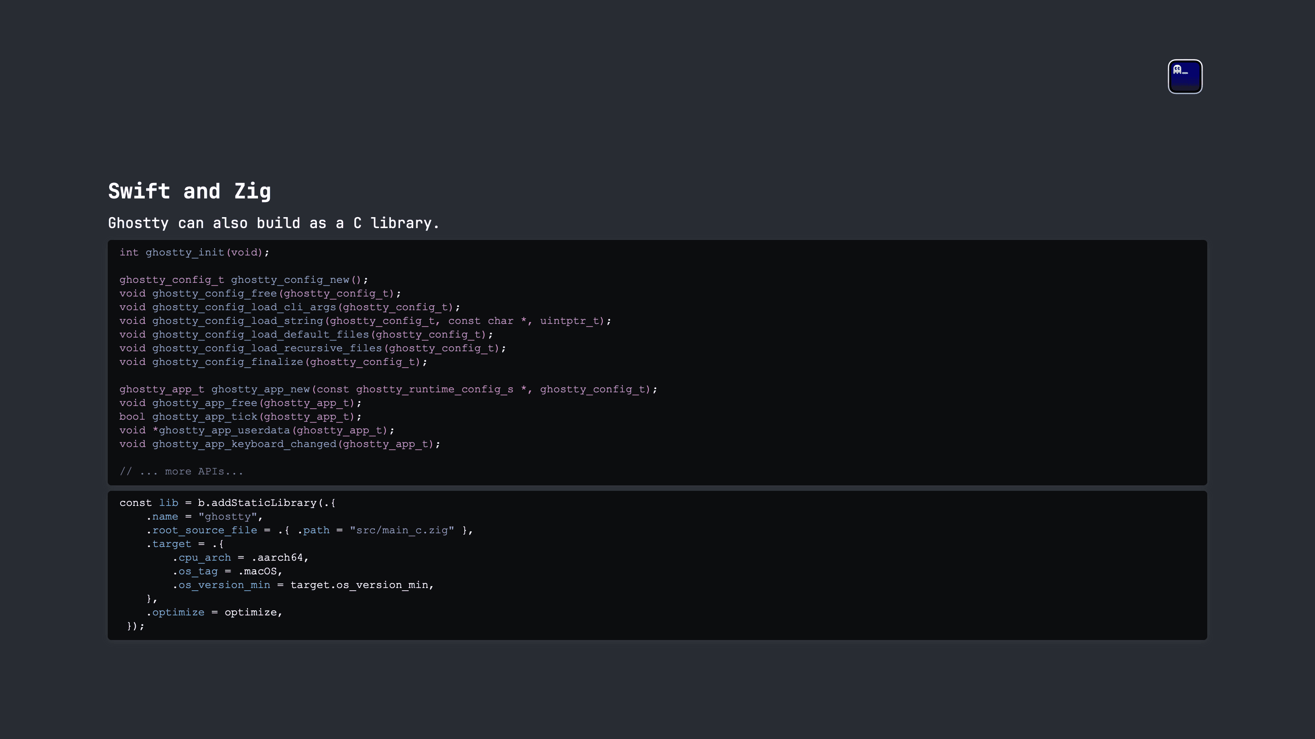This screenshot has height=739, width=1315.
Task: Click the .optimize = optimize line
Action: pos(215,613)
